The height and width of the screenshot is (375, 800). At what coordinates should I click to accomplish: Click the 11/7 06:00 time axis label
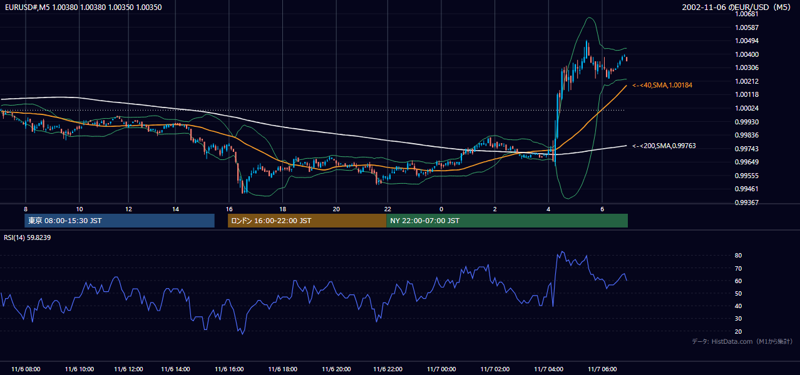[602, 369]
